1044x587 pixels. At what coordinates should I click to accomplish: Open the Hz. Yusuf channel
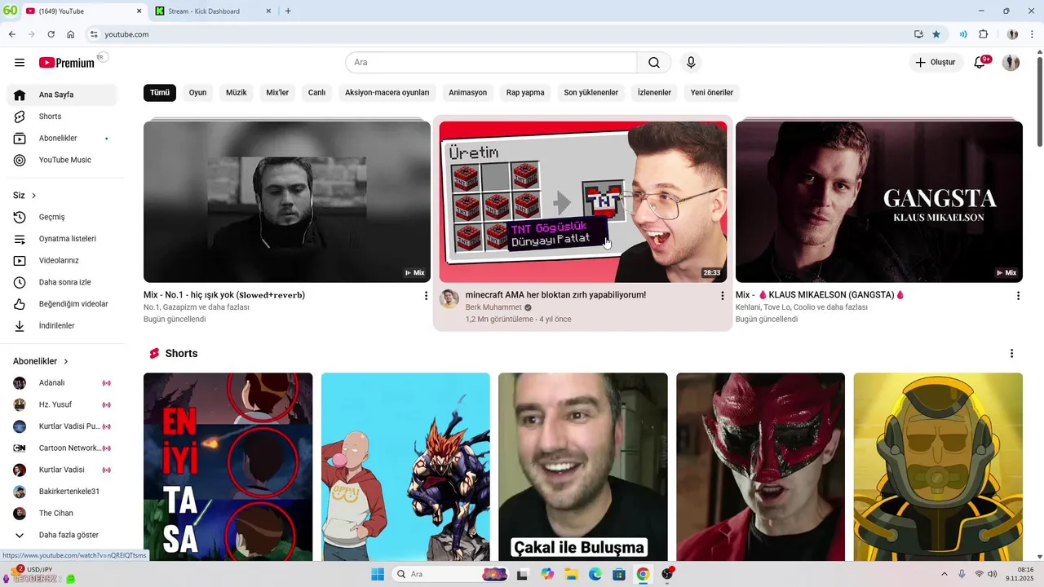click(x=62, y=404)
